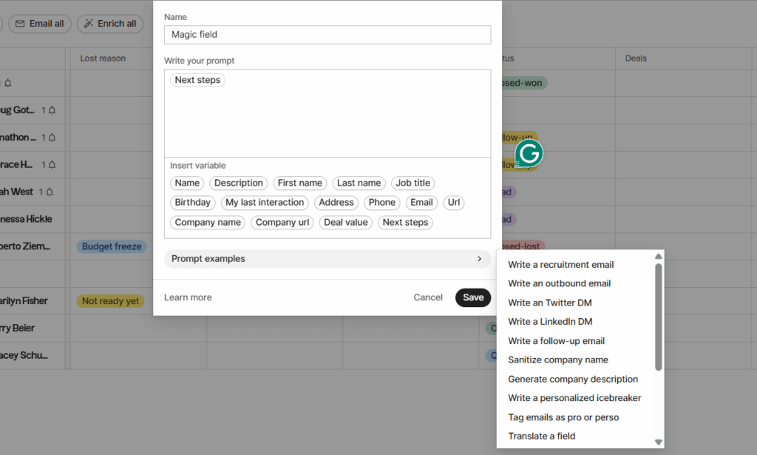Click the bell icon in the Doug row
Viewport: 757px width, 455px height.
(52, 110)
